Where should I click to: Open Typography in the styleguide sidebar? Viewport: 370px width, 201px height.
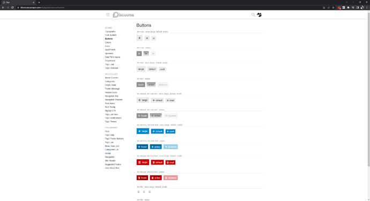[x=110, y=32]
